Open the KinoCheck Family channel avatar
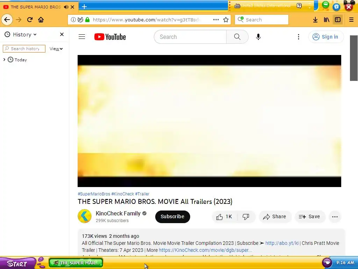Viewport: 358px width, 269px height. pos(85,216)
